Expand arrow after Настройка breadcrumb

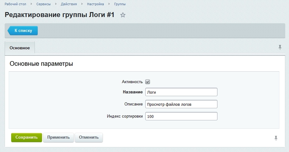109,4
